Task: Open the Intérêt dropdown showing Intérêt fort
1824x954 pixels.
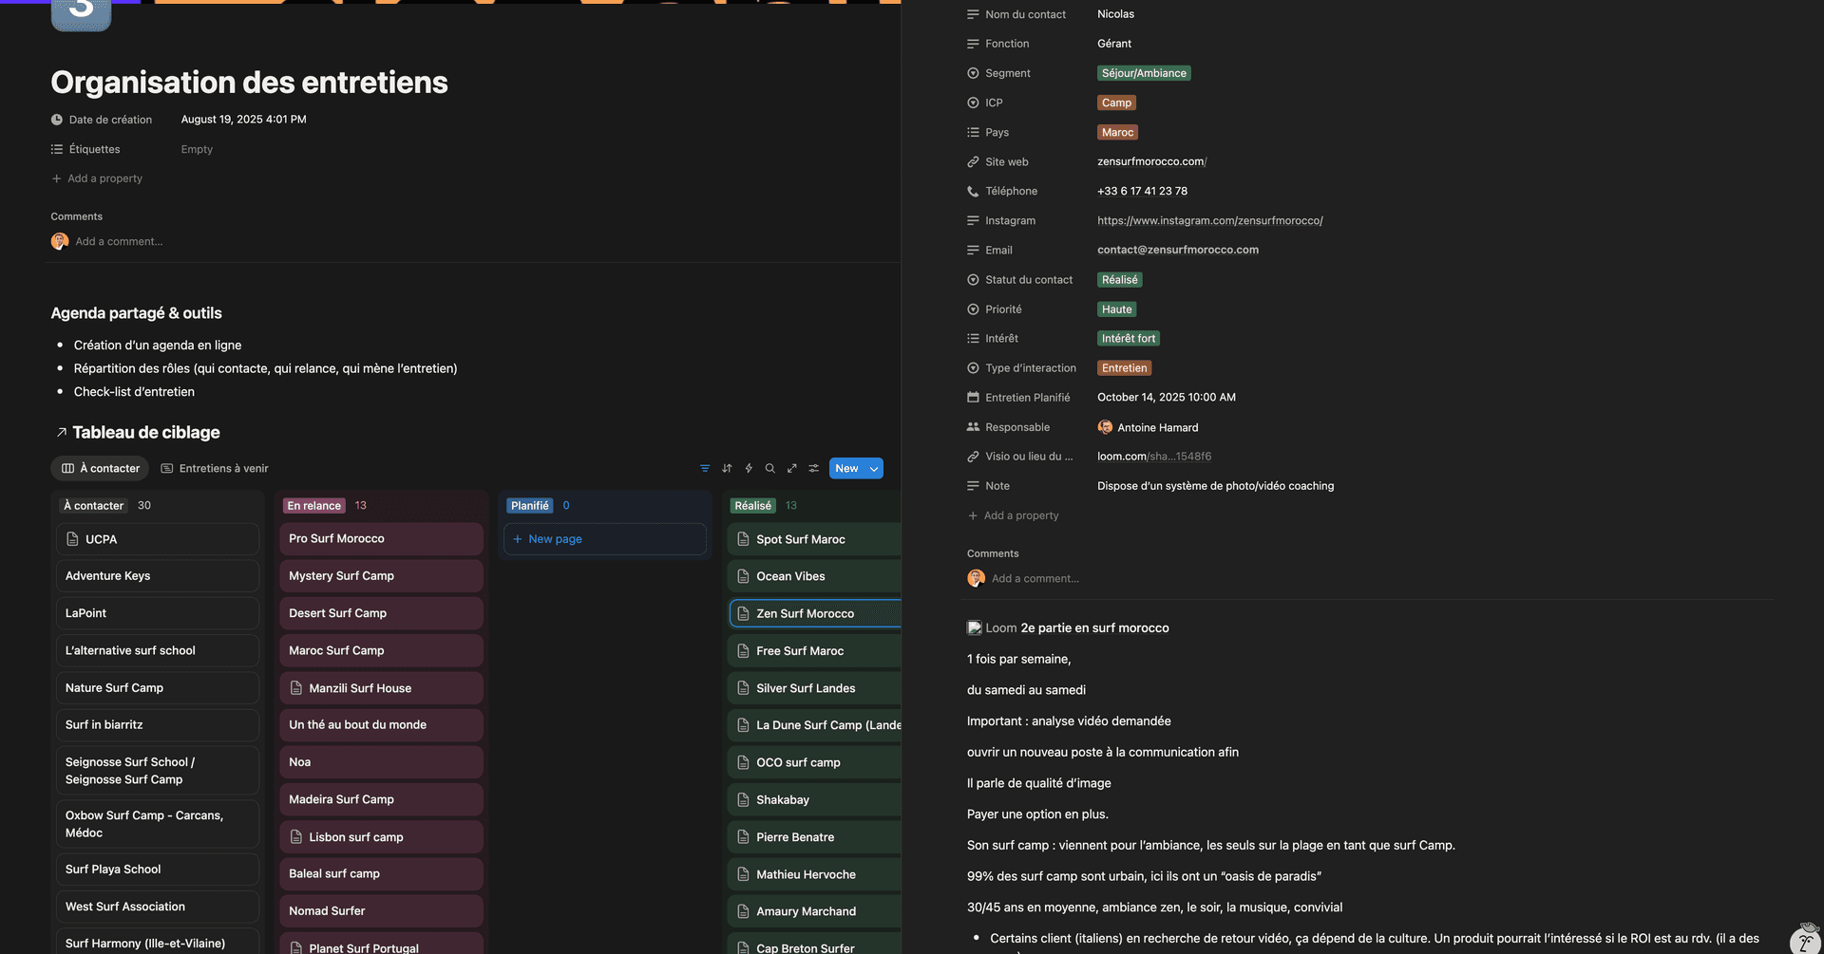Action: pyautogui.click(x=1129, y=339)
